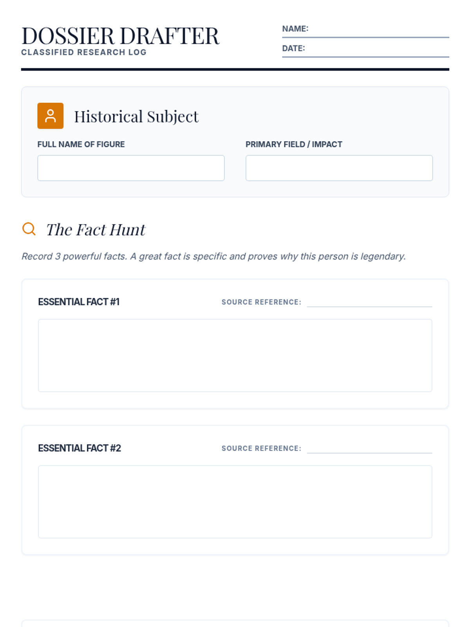Click the Full Name of Figure label
The image size is (470, 627).
tap(81, 144)
